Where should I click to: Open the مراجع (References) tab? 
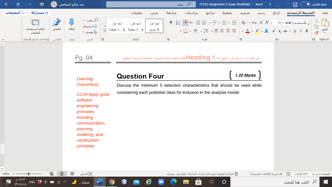(210, 13)
